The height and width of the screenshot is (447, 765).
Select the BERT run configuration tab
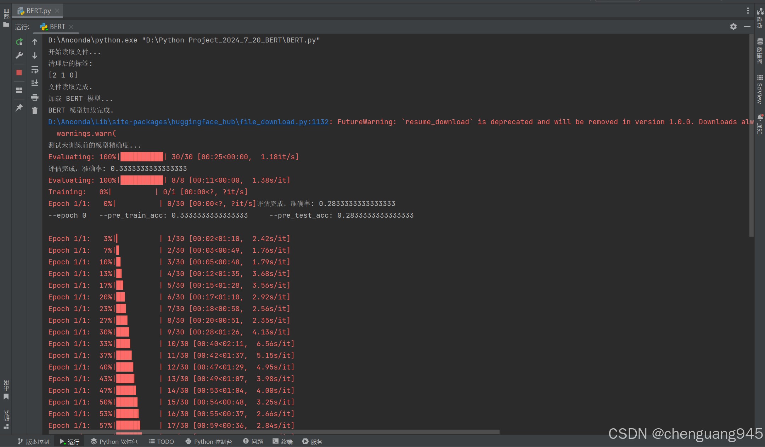[56, 27]
